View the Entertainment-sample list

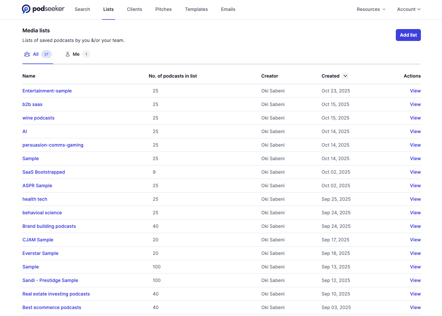[x=47, y=91]
